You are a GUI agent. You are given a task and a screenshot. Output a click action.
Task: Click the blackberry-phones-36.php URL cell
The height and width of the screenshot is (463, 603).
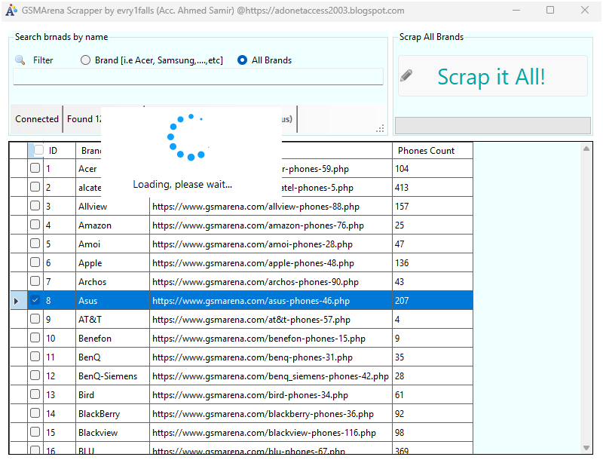271,414
